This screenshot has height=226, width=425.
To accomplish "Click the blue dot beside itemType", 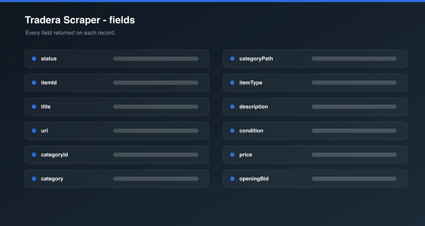I will [x=232, y=83].
